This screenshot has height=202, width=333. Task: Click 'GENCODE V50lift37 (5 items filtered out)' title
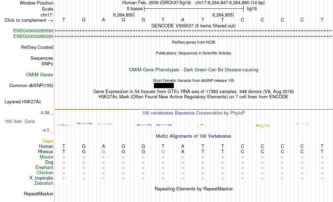click(193, 26)
